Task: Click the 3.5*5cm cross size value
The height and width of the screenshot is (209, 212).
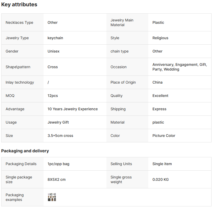Action: [60, 136]
